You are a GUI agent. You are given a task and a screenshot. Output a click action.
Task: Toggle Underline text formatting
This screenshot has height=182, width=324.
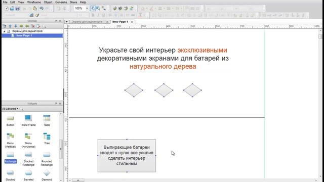tap(104, 15)
